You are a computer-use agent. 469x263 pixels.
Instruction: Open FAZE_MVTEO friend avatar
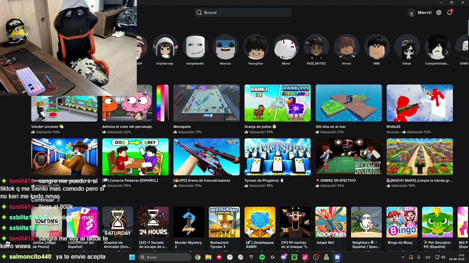point(316,46)
